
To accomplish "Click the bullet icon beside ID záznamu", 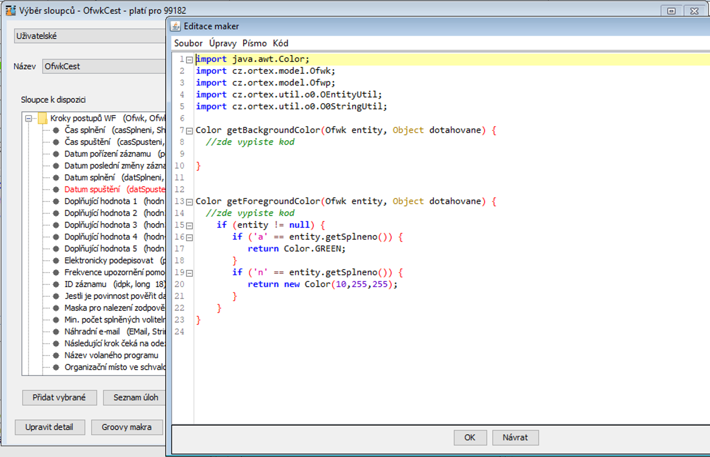I will [56, 284].
